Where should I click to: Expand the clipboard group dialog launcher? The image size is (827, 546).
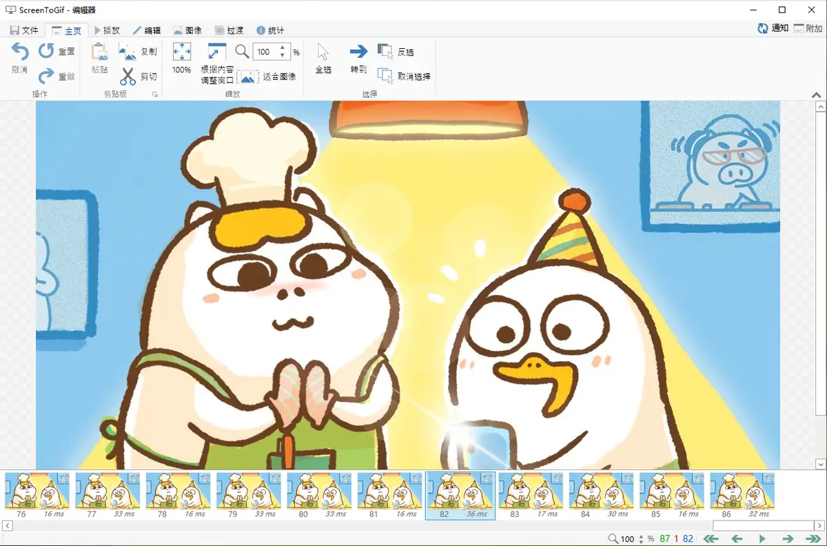coord(155,94)
